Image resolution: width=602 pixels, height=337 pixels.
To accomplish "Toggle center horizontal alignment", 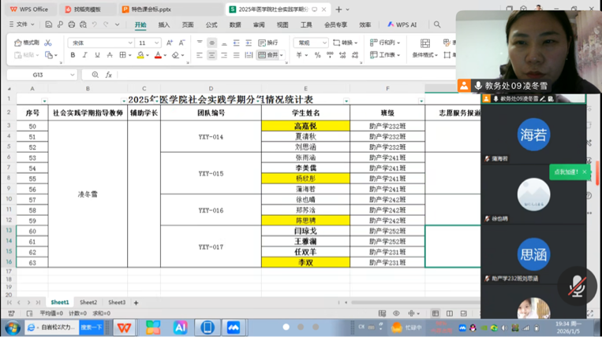I will point(211,55).
